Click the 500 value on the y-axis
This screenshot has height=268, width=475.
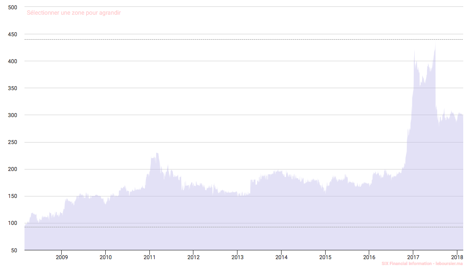[x=13, y=7]
